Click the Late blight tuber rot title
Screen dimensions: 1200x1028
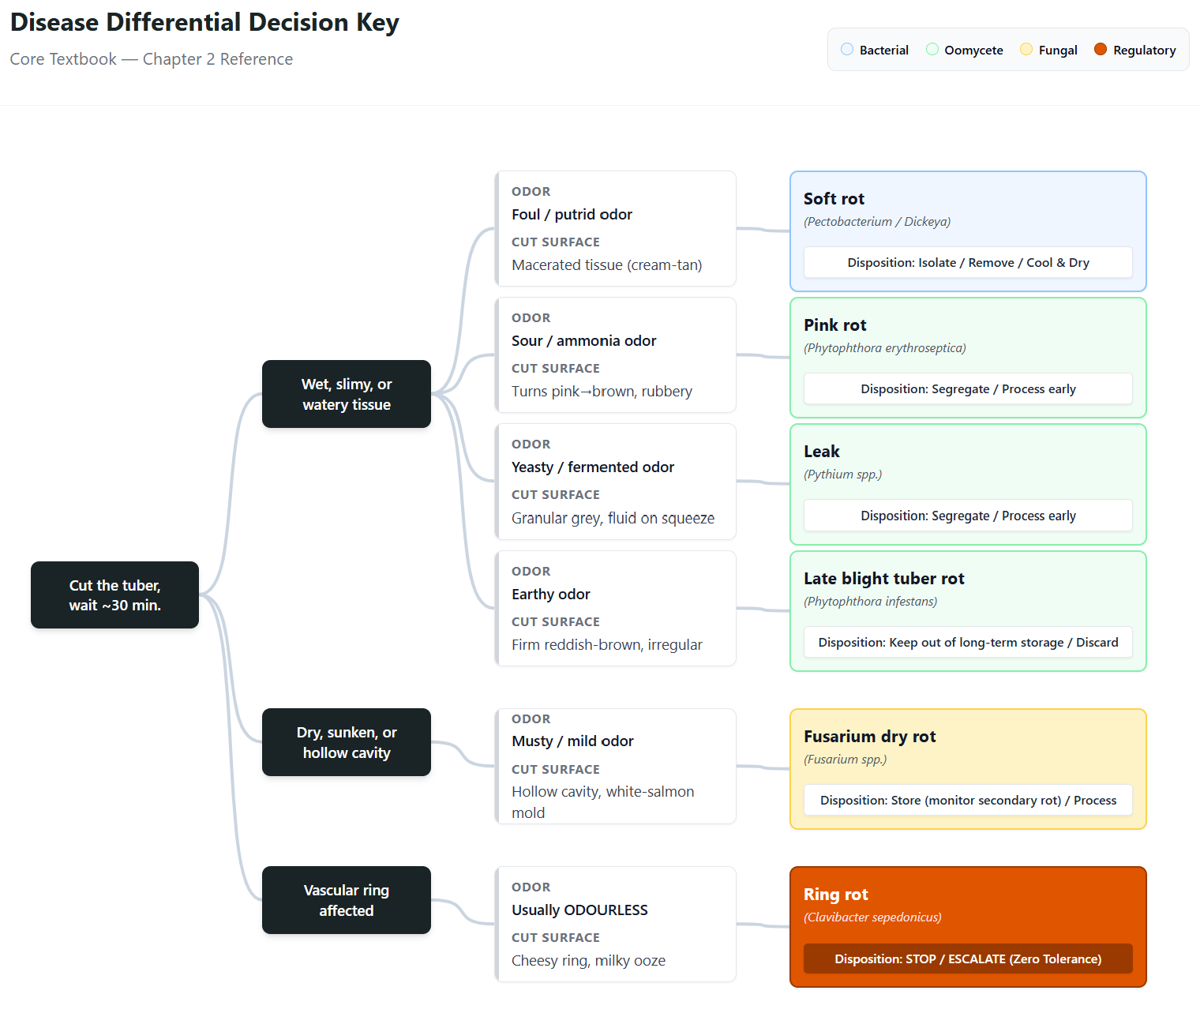click(x=883, y=579)
